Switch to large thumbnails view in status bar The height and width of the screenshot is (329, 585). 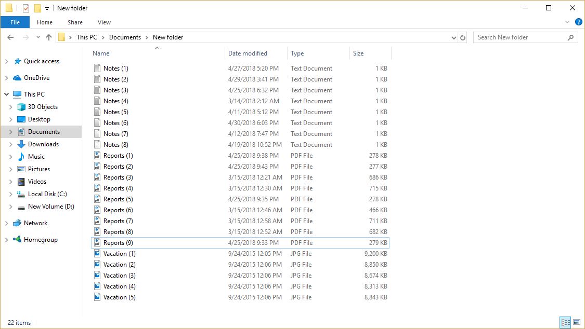(x=577, y=323)
